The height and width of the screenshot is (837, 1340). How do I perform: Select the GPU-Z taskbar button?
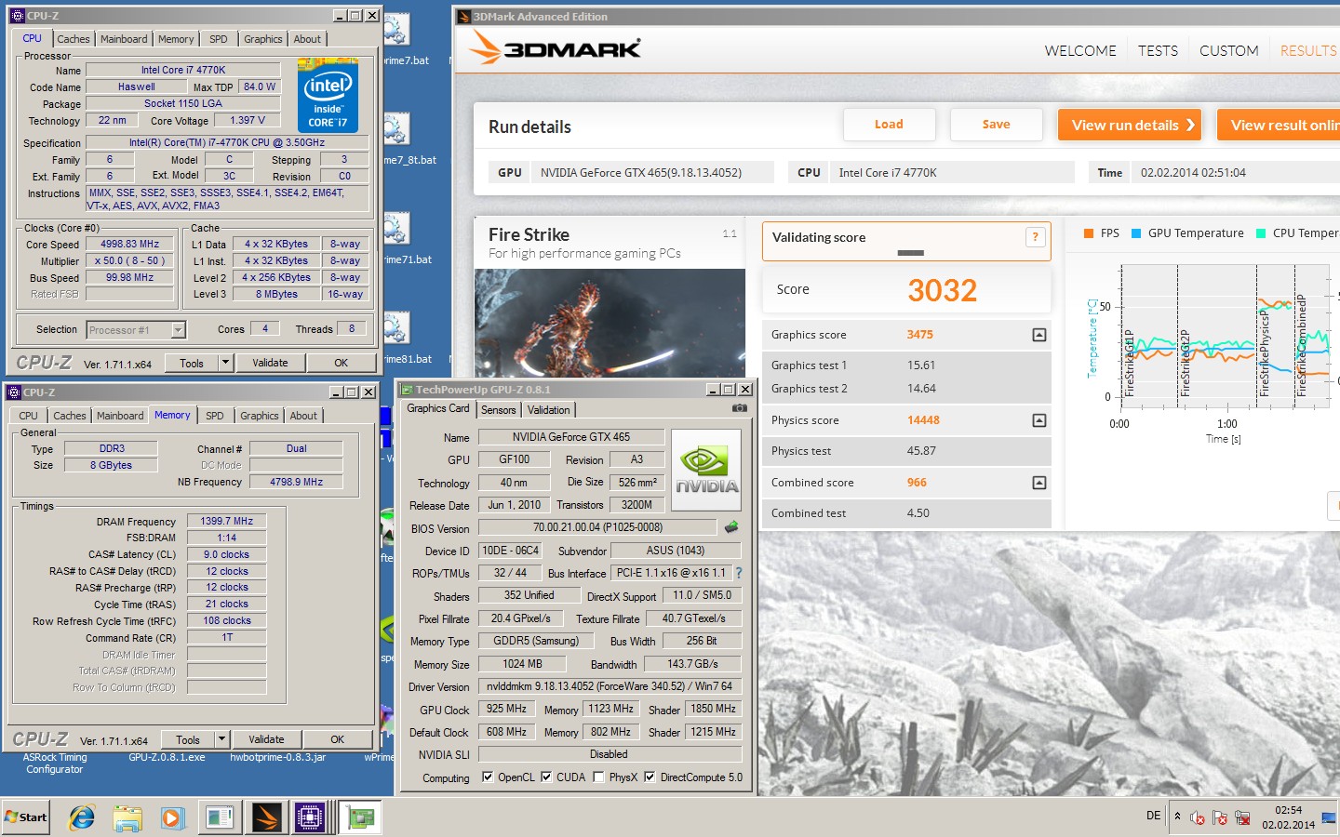coord(360,817)
